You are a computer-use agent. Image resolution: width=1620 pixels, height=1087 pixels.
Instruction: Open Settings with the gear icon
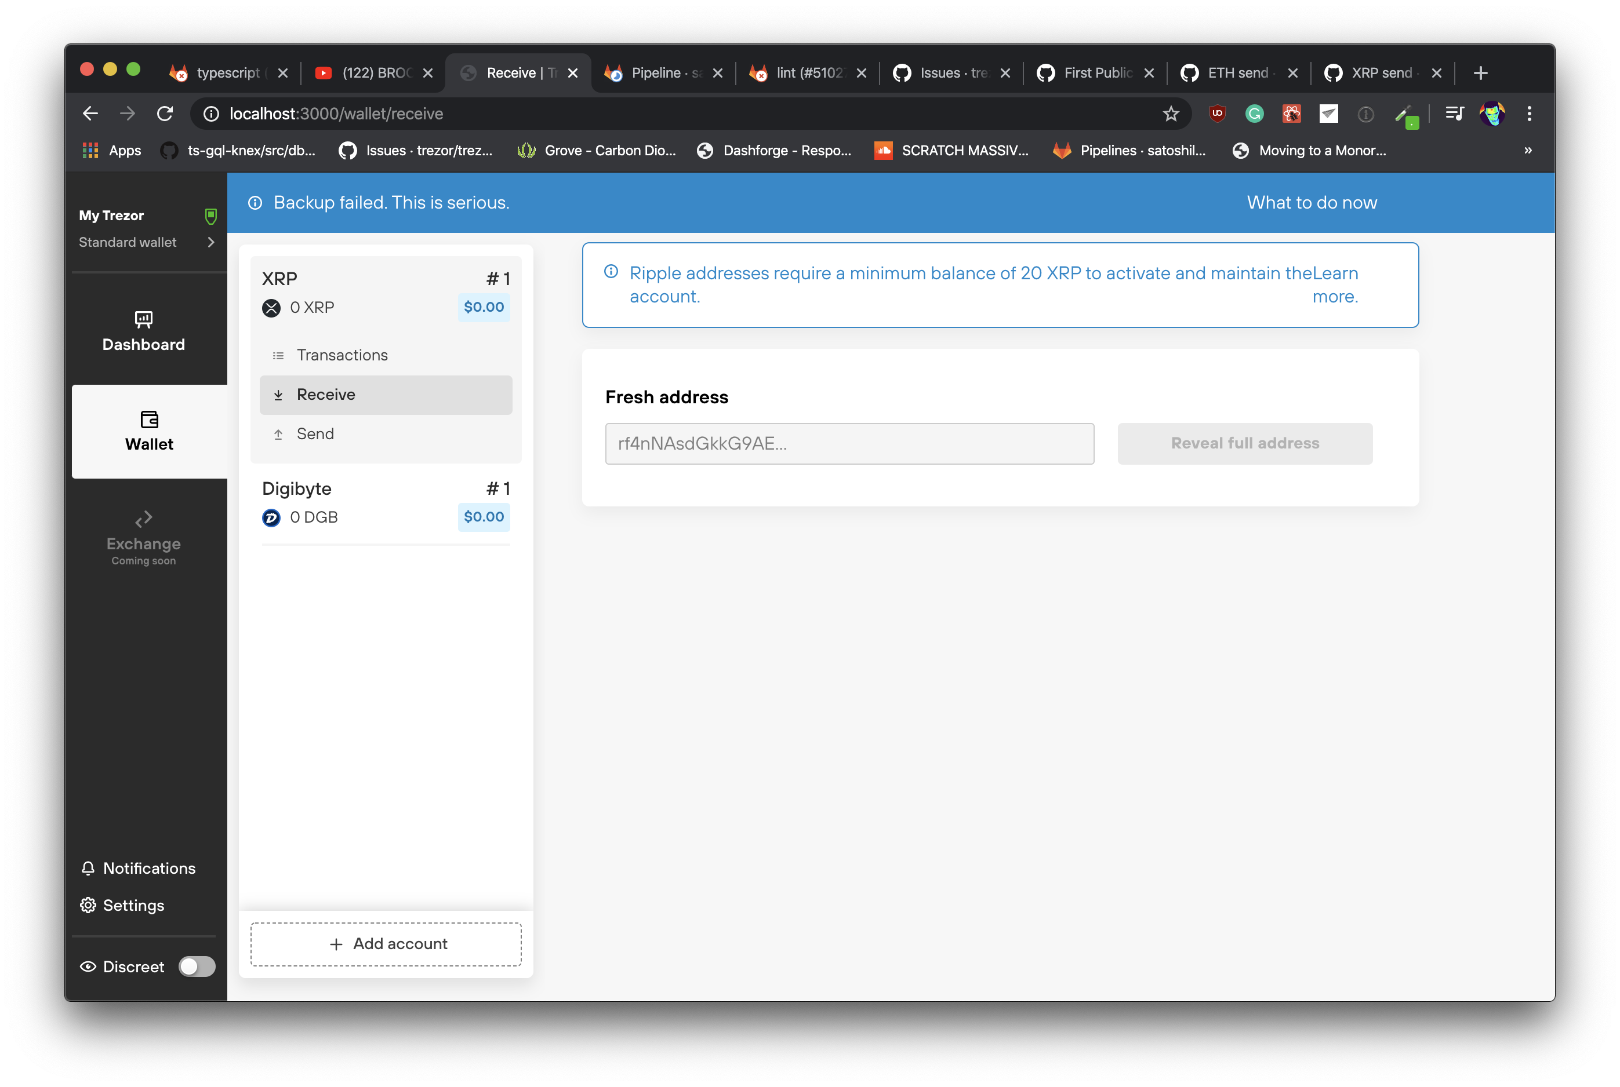click(88, 906)
